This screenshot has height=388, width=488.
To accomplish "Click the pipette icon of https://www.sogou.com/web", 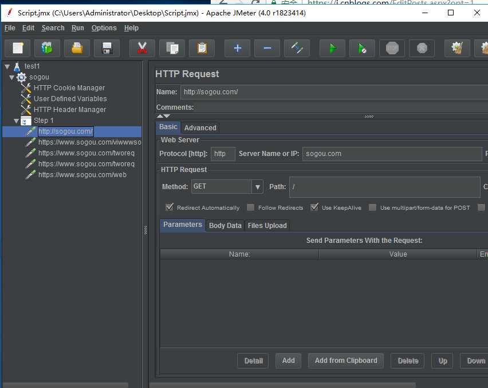I will coord(30,175).
